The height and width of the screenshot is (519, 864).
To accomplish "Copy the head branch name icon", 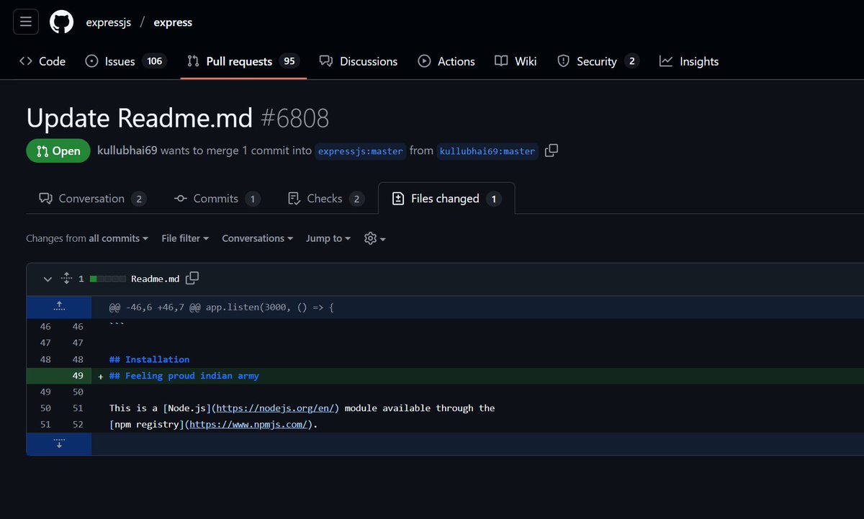I will 552,150.
